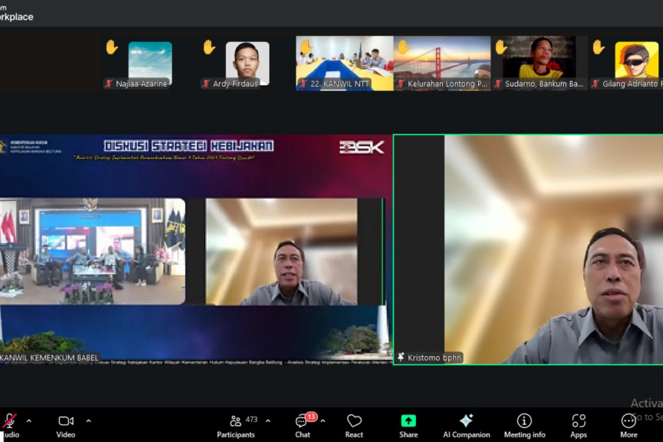Open the Chat panel
663x442 pixels.
tap(302, 426)
